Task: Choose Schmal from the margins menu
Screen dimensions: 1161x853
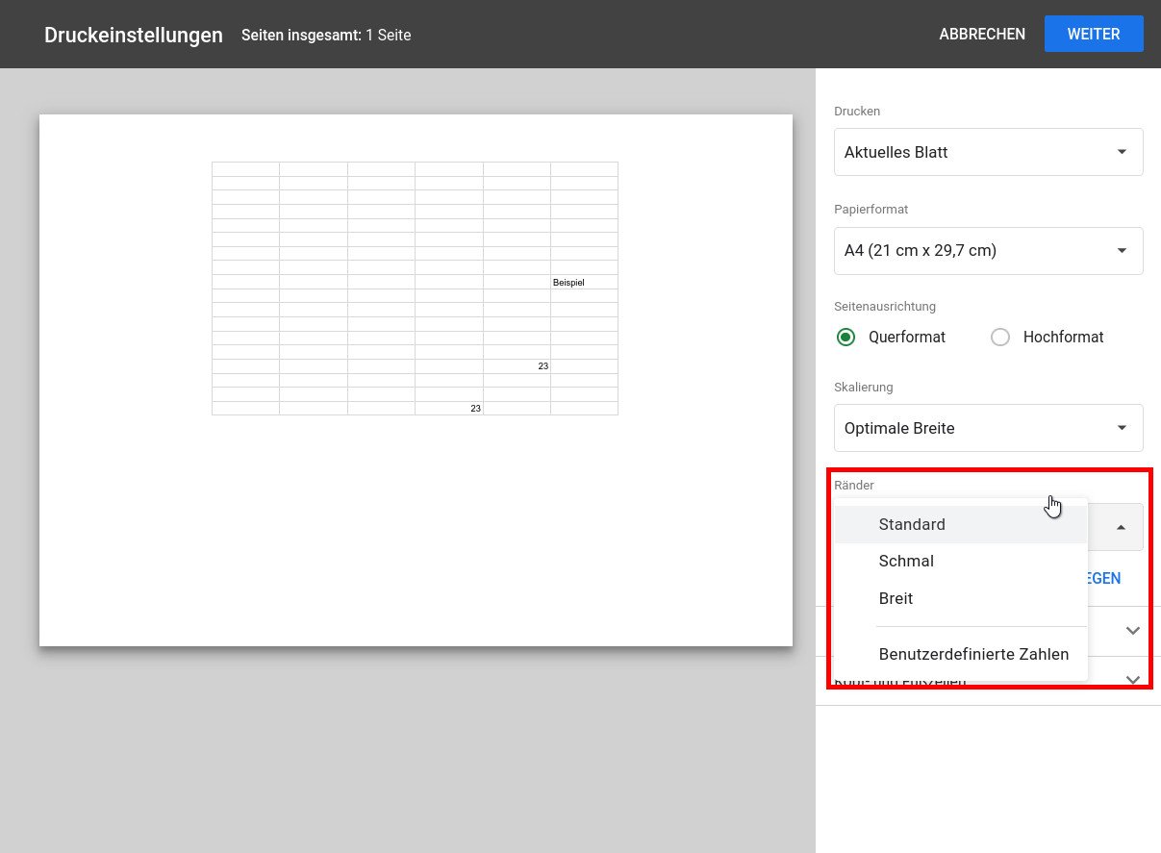Action: [x=905, y=561]
